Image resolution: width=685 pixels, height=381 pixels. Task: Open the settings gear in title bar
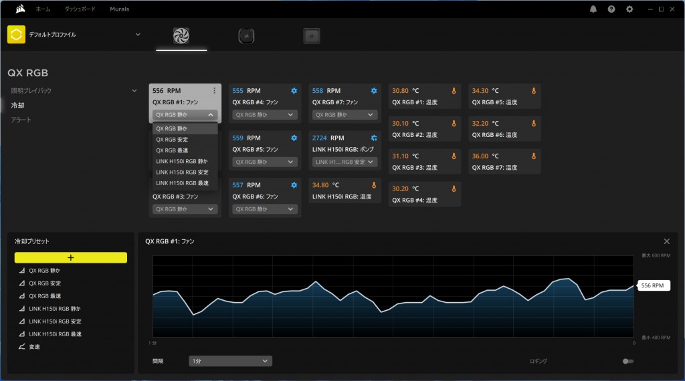click(x=629, y=9)
